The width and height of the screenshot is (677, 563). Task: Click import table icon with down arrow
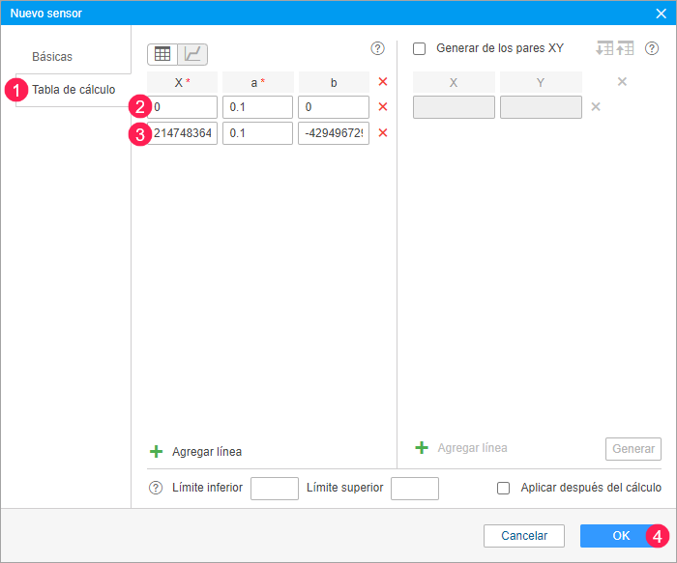click(x=604, y=48)
